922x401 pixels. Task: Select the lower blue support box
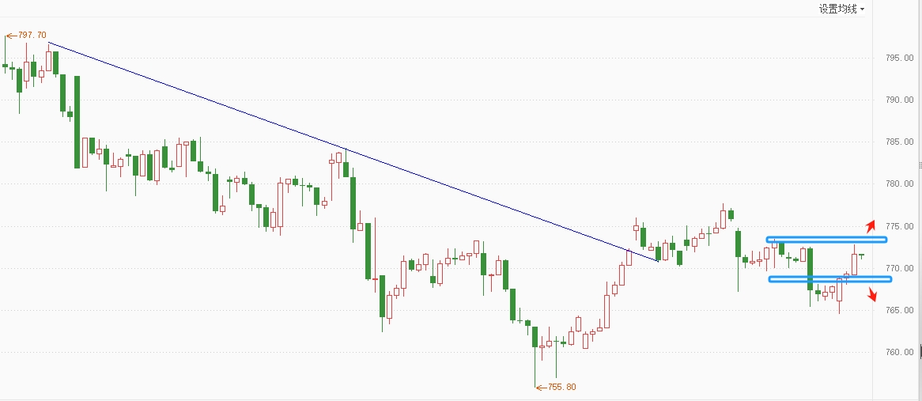click(829, 278)
